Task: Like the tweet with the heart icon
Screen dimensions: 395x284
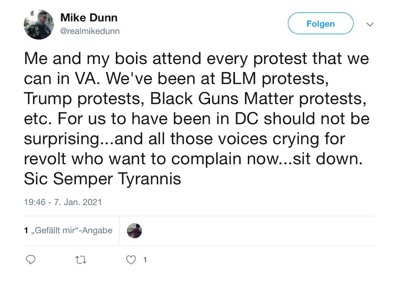Action: 131,260
